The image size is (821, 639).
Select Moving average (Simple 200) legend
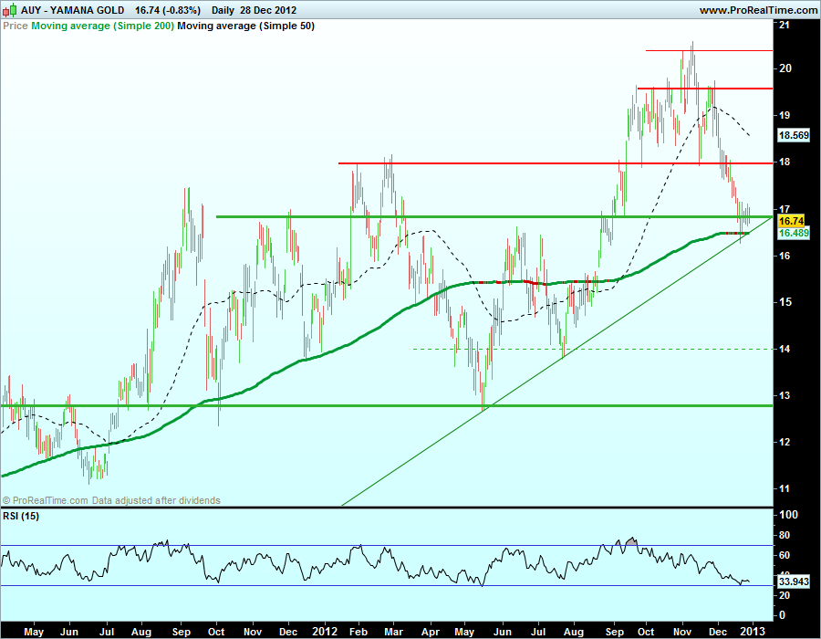tap(102, 26)
